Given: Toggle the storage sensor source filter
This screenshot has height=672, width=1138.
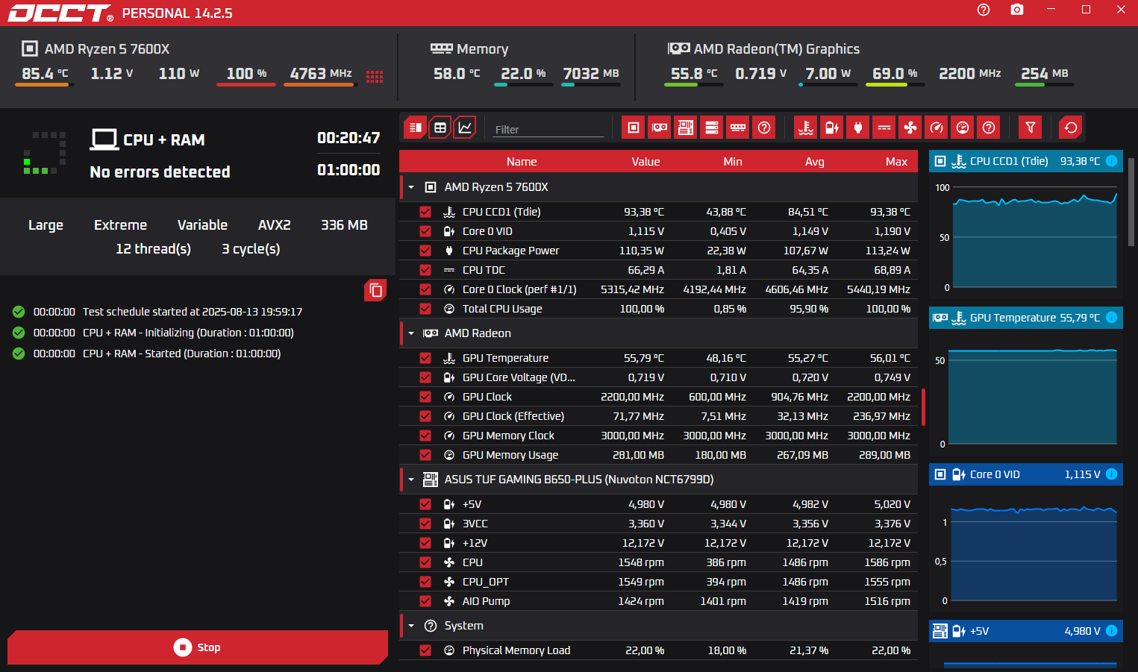Looking at the screenshot, I should click(x=712, y=128).
